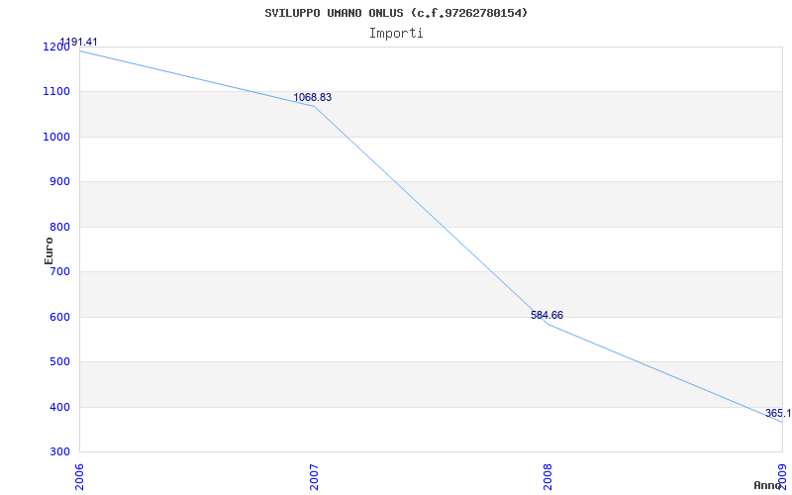This screenshot has height=495, width=792.
Task: Select the 365.1 data label
Action: tap(778, 413)
